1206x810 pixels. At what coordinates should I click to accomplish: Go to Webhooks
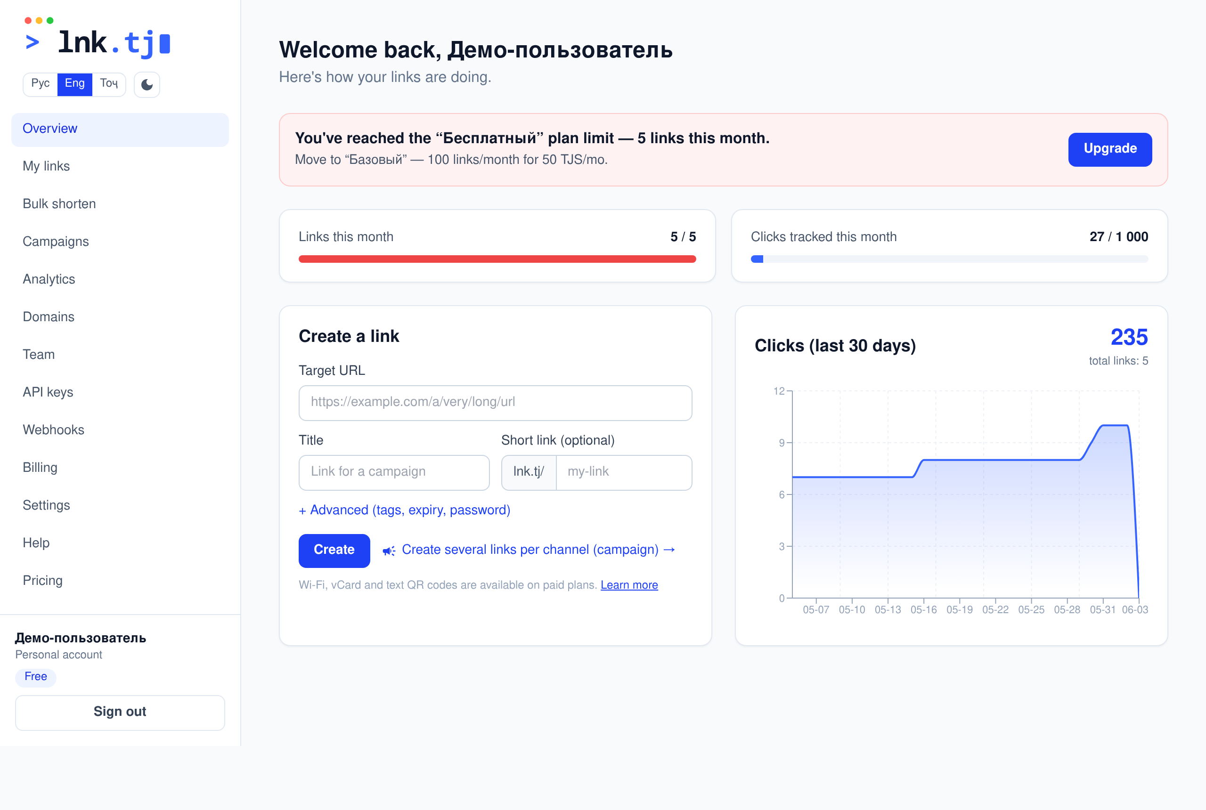(x=120, y=430)
